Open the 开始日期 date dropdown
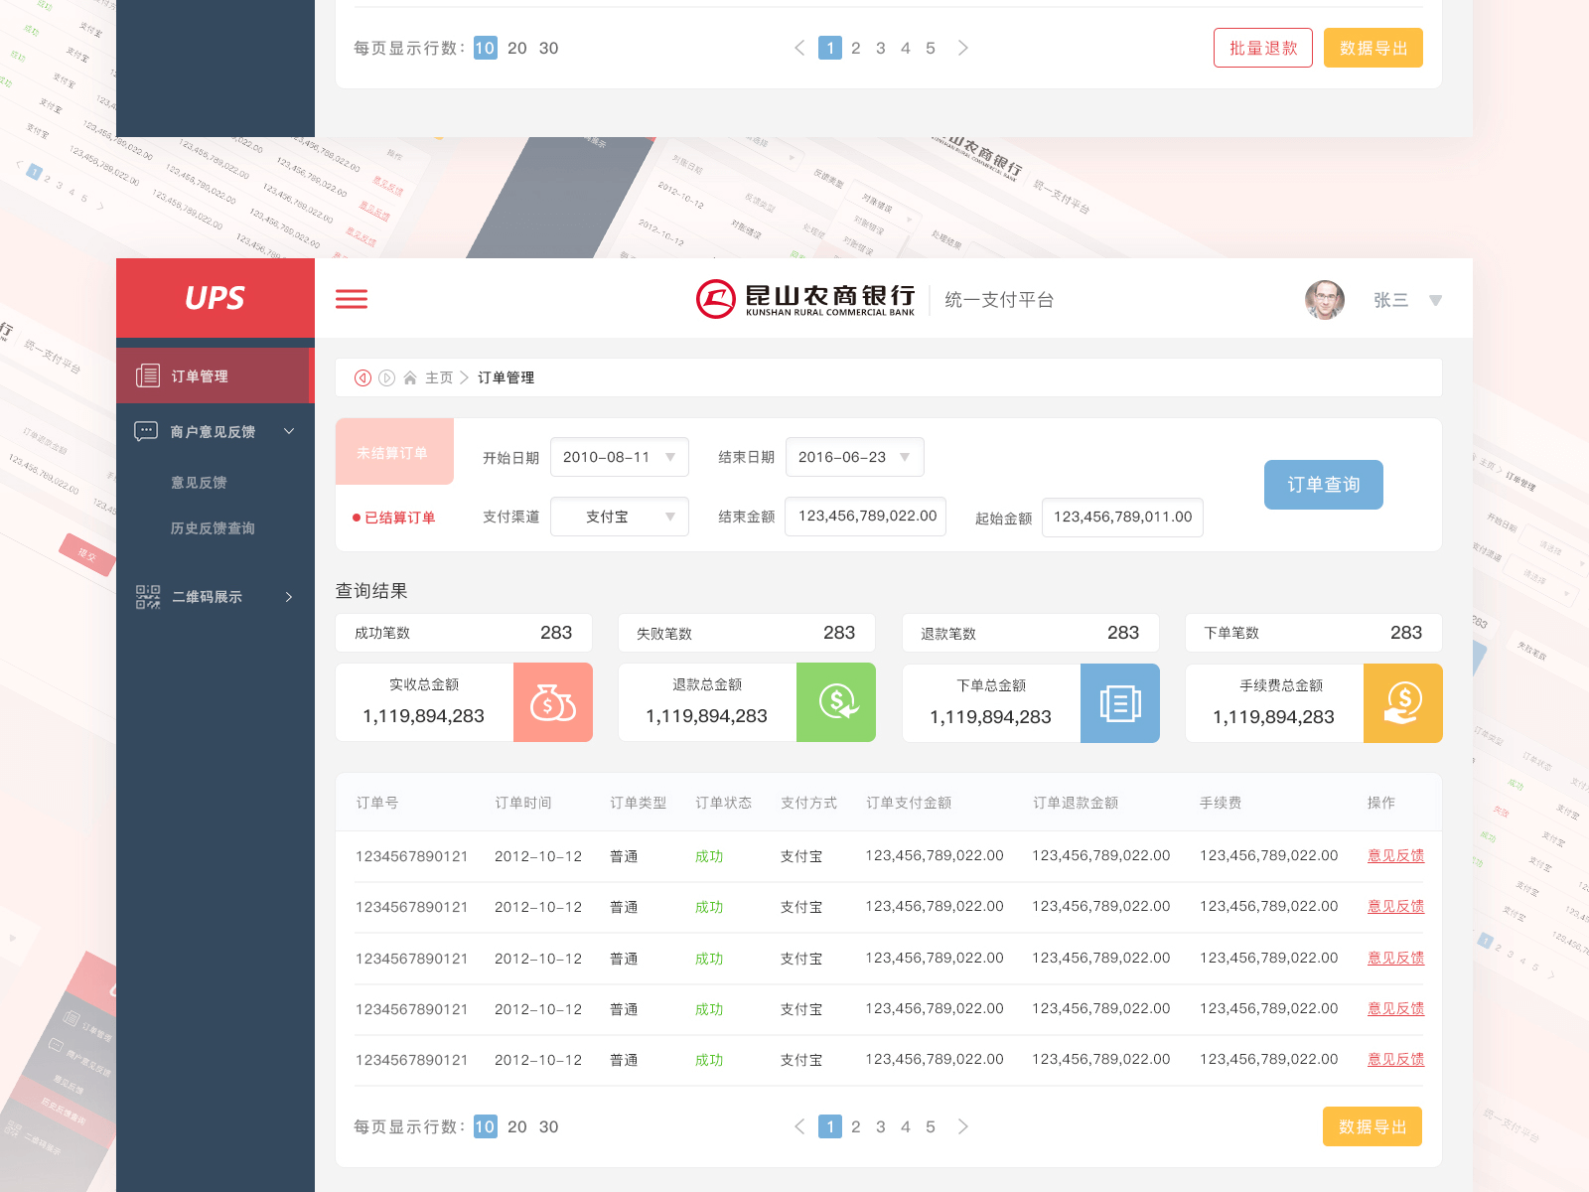The image size is (1589, 1192). [619, 457]
